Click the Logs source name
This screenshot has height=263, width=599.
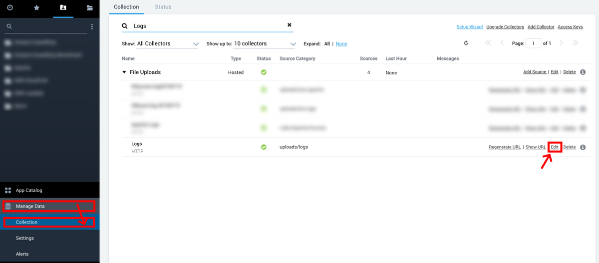pos(137,144)
